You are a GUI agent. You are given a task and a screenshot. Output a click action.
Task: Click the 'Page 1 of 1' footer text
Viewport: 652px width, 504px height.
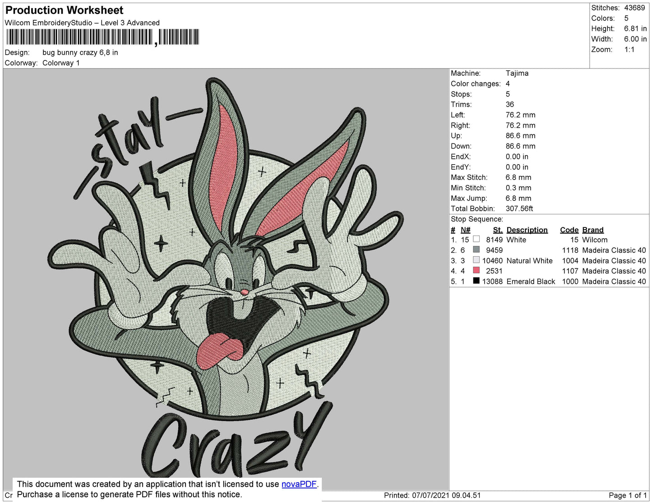click(628, 495)
